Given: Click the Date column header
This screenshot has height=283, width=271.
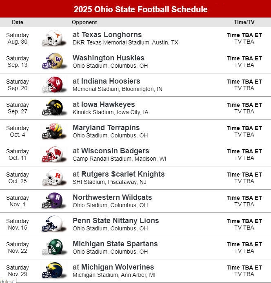Looking at the screenshot, I should tap(18, 22).
